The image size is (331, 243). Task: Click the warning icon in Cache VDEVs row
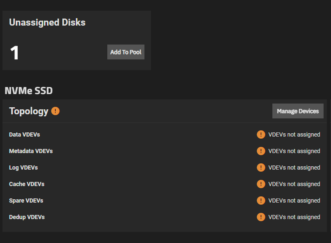click(x=261, y=184)
